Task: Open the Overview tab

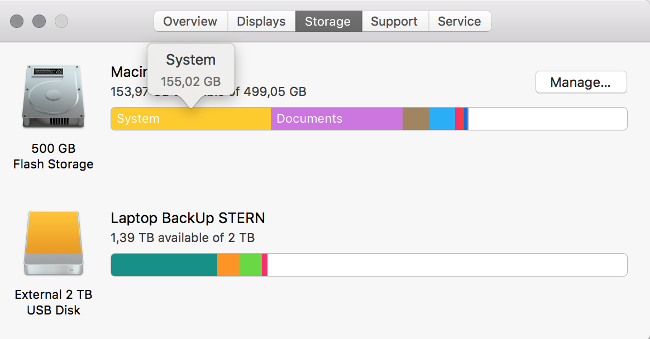Action: pyautogui.click(x=190, y=21)
